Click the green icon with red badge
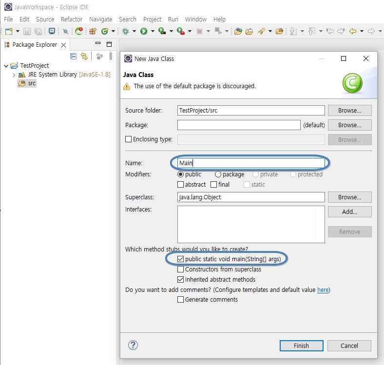The width and height of the screenshot is (384, 365). click(79, 31)
